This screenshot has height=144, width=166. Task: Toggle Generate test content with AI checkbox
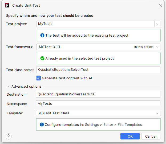(38, 78)
